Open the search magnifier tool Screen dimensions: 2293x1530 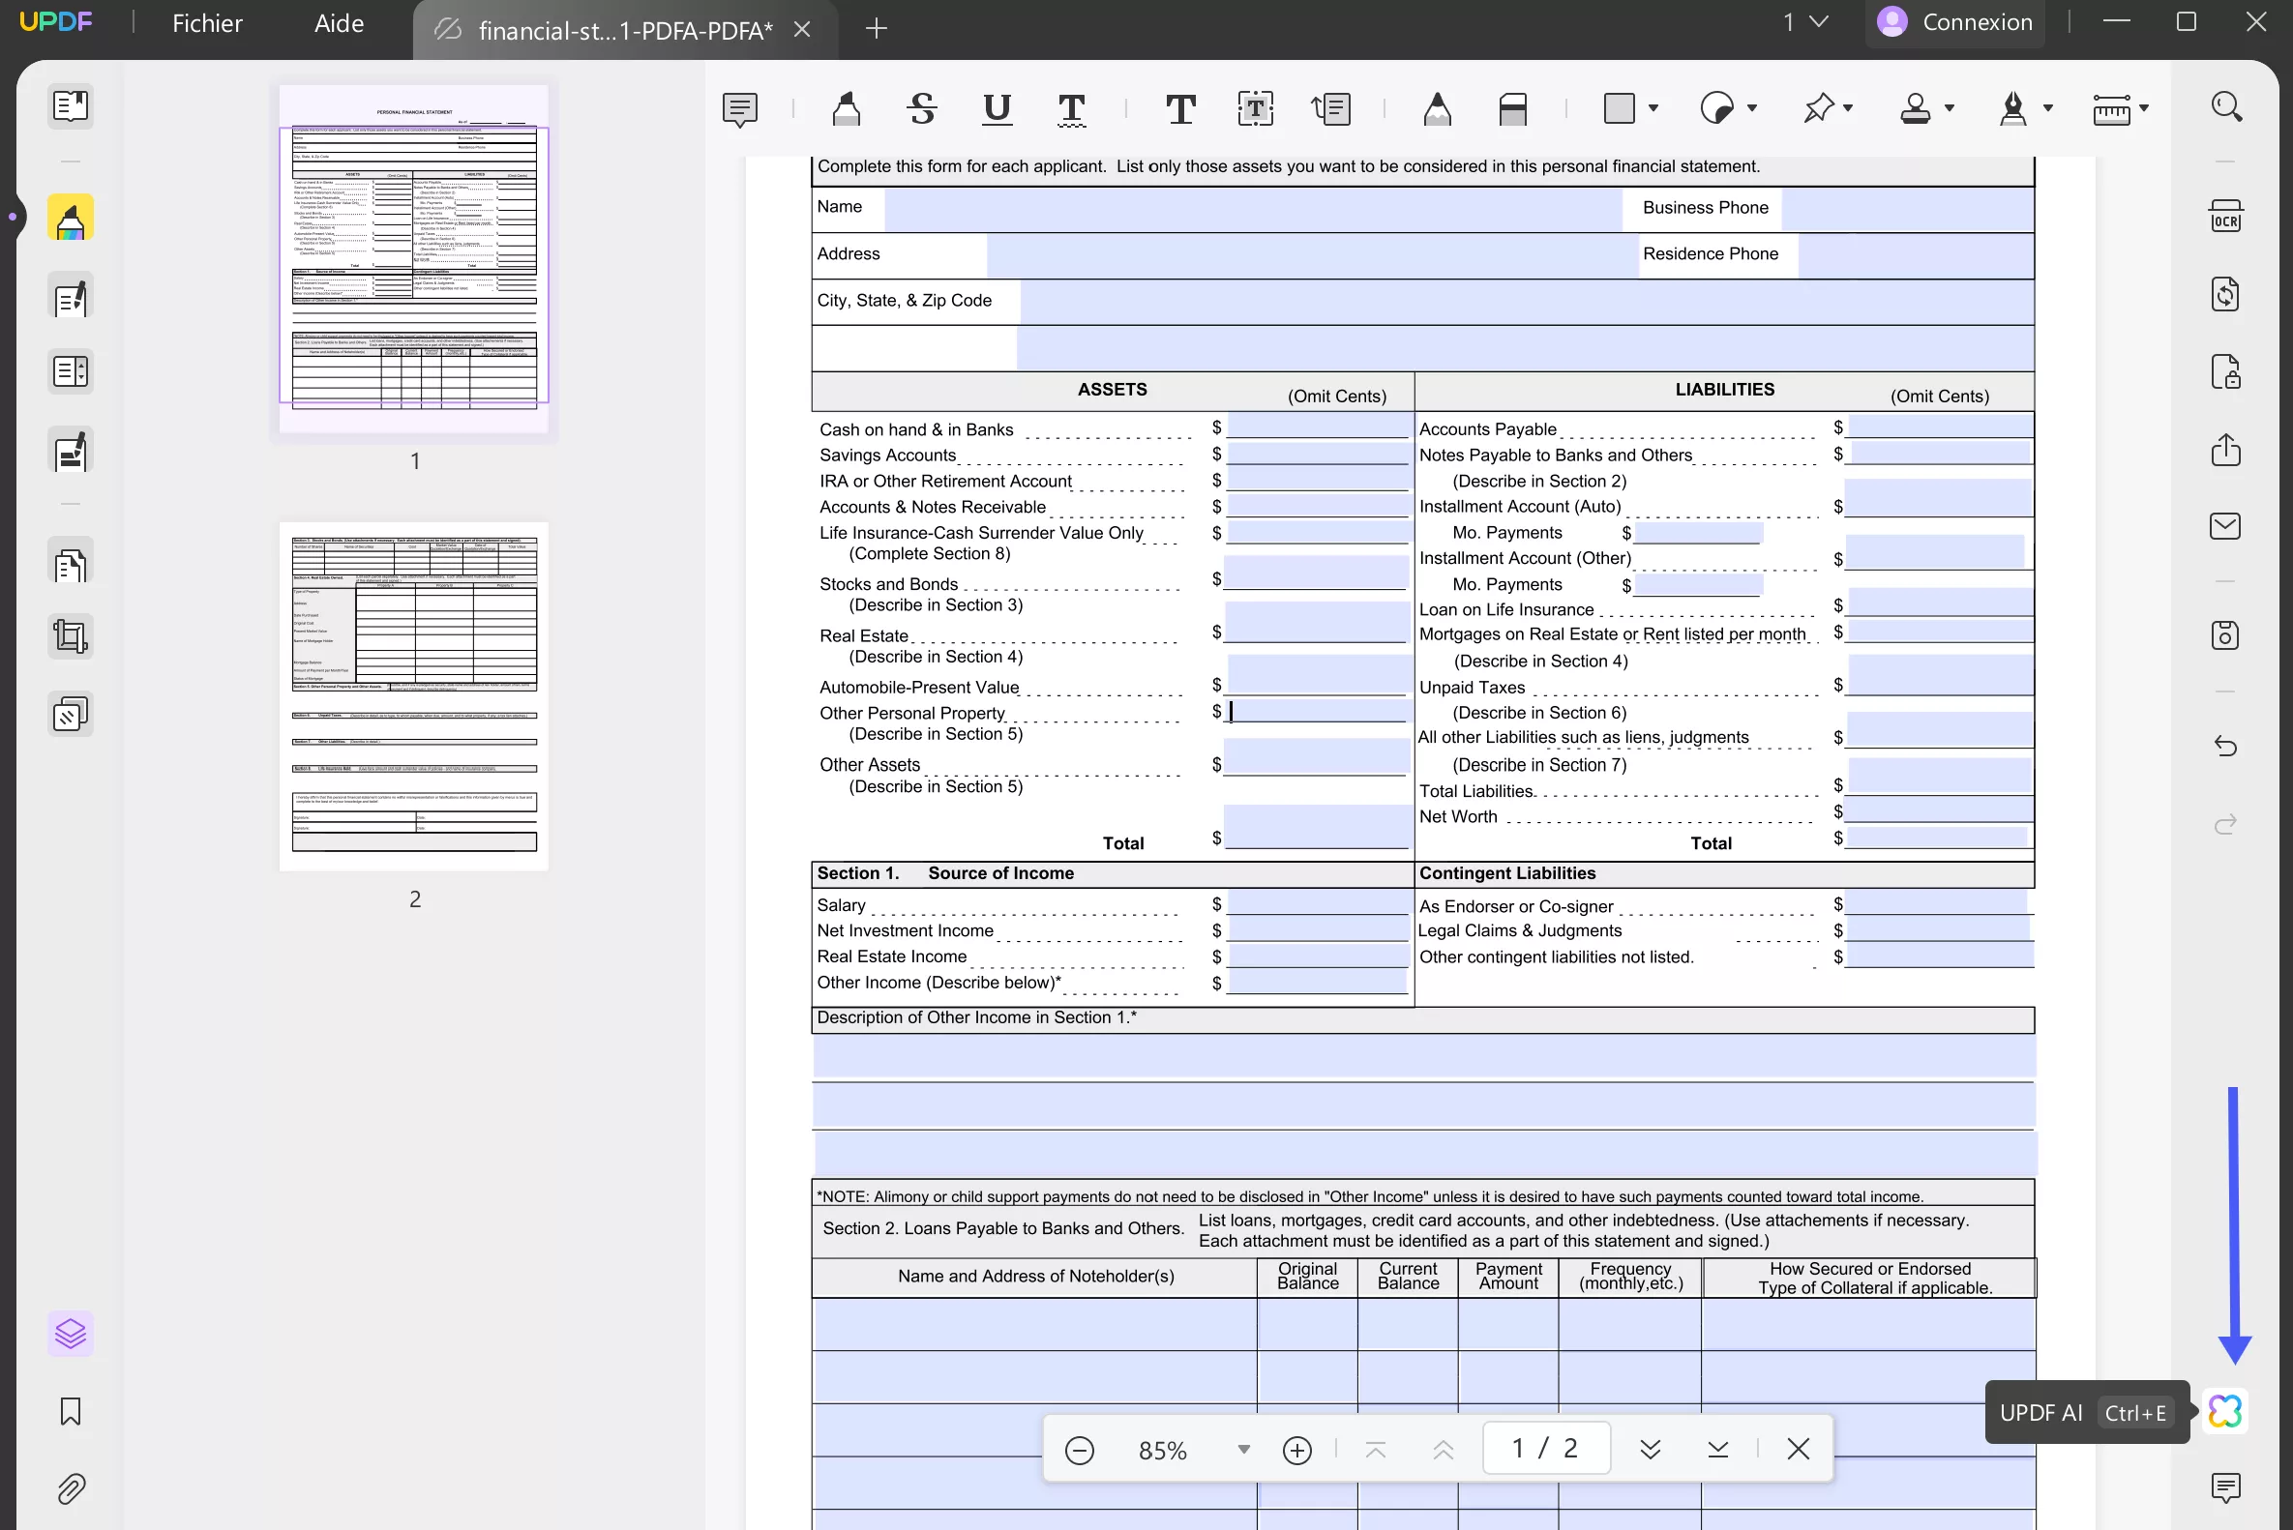tap(2225, 106)
